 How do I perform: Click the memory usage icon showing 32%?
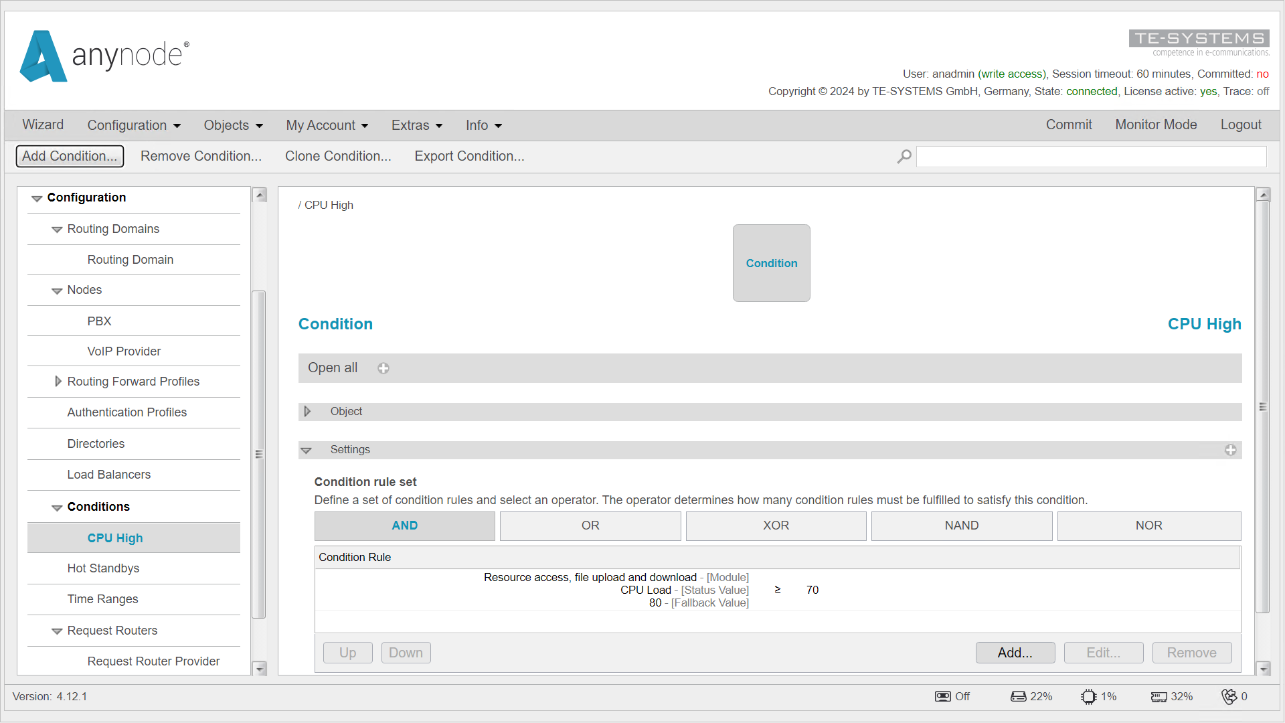pyautogui.click(x=1159, y=696)
